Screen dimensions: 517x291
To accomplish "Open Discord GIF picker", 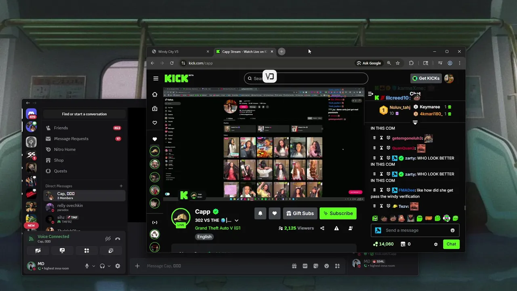I will pyautogui.click(x=305, y=266).
